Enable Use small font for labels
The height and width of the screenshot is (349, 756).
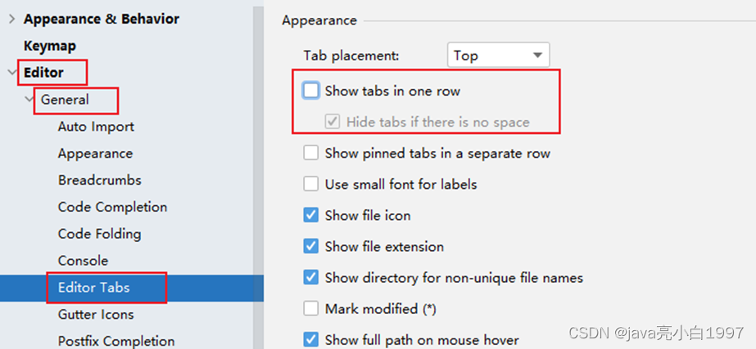point(311,184)
